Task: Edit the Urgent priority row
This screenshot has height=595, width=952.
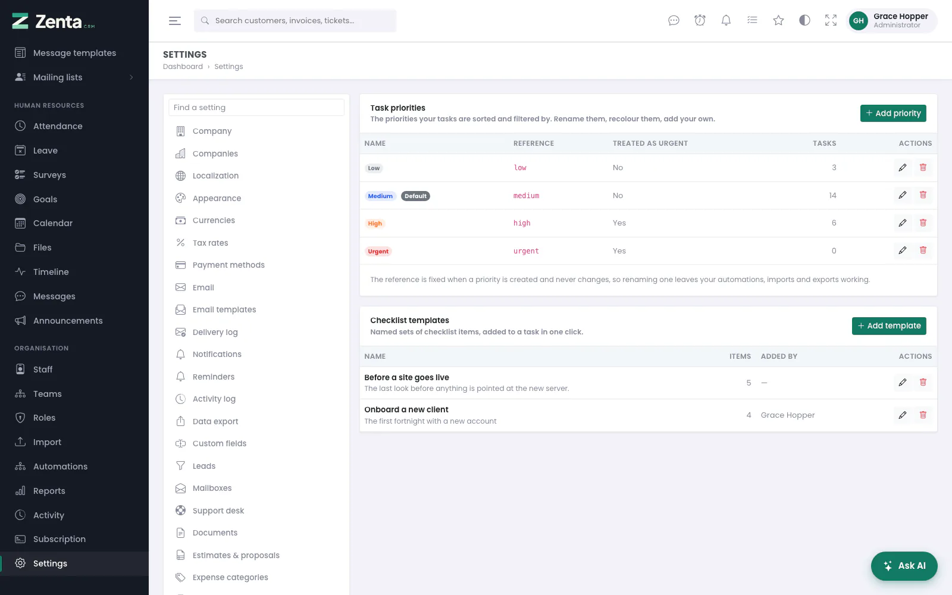Action: pyautogui.click(x=903, y=250)
